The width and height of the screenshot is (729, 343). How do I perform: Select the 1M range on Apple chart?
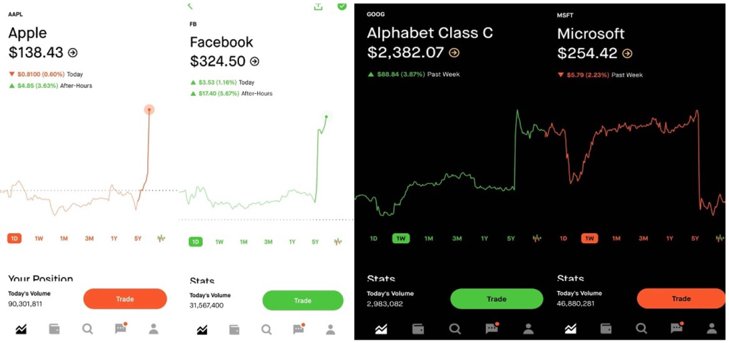pos(63,238)
